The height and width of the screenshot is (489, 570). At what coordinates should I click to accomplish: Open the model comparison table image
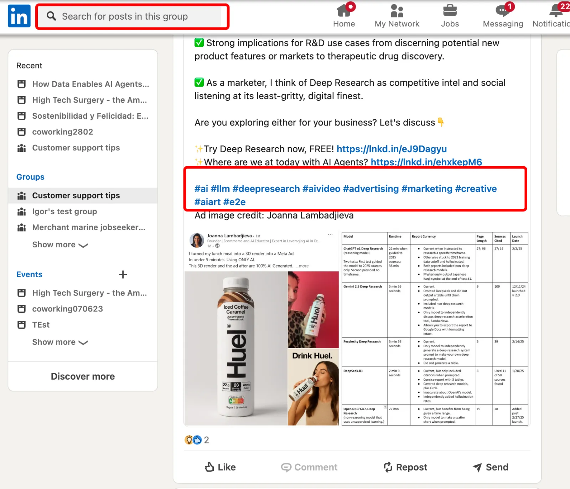(x=435, y=329)
